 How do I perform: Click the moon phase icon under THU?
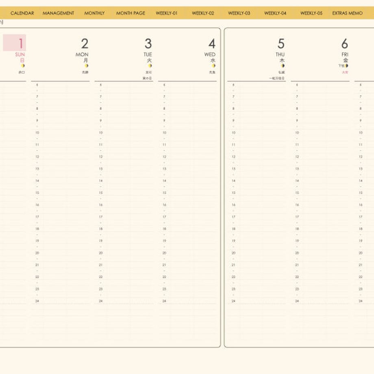pos(283,65)
